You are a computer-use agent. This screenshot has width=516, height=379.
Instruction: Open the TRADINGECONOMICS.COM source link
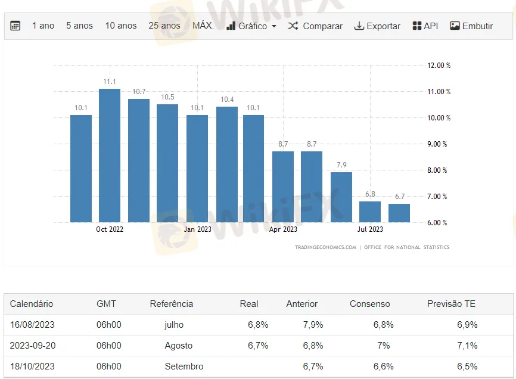[325, 247]
